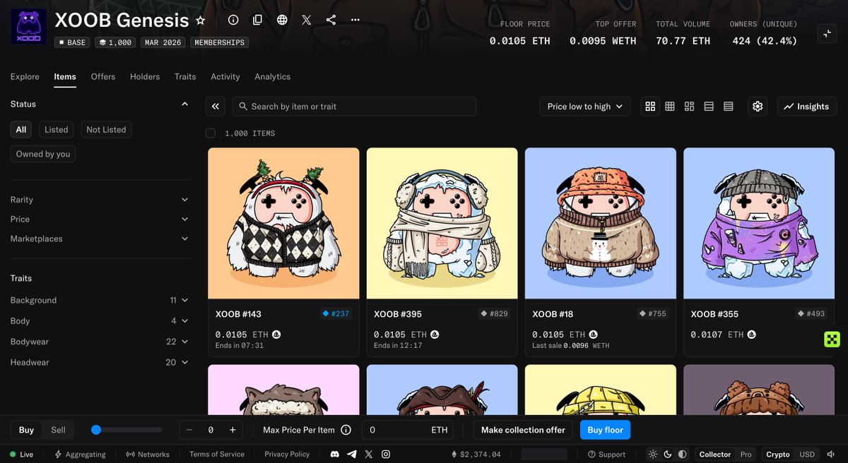Open the Discord link in footer
This screenshot has width=848, height=463.
pos(336,455)
